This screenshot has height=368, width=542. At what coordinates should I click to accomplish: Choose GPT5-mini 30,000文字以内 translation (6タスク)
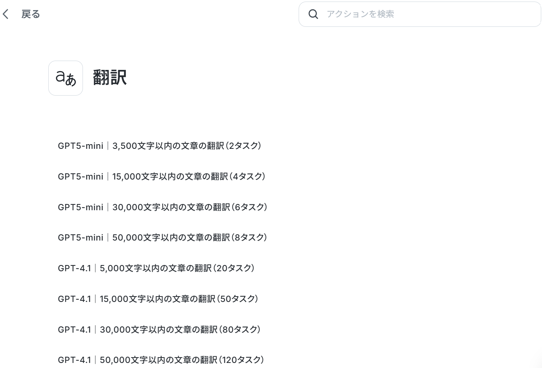(163, 207)
